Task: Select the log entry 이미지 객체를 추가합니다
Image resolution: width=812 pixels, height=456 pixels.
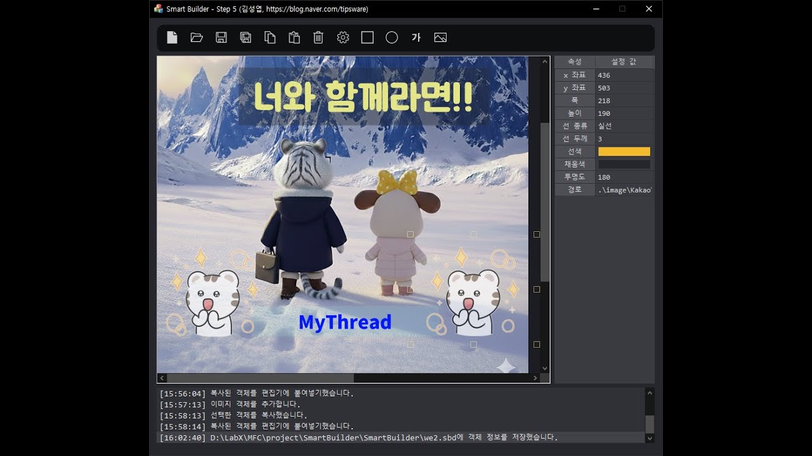Action: pyautogui.click(x=401, y=404)
